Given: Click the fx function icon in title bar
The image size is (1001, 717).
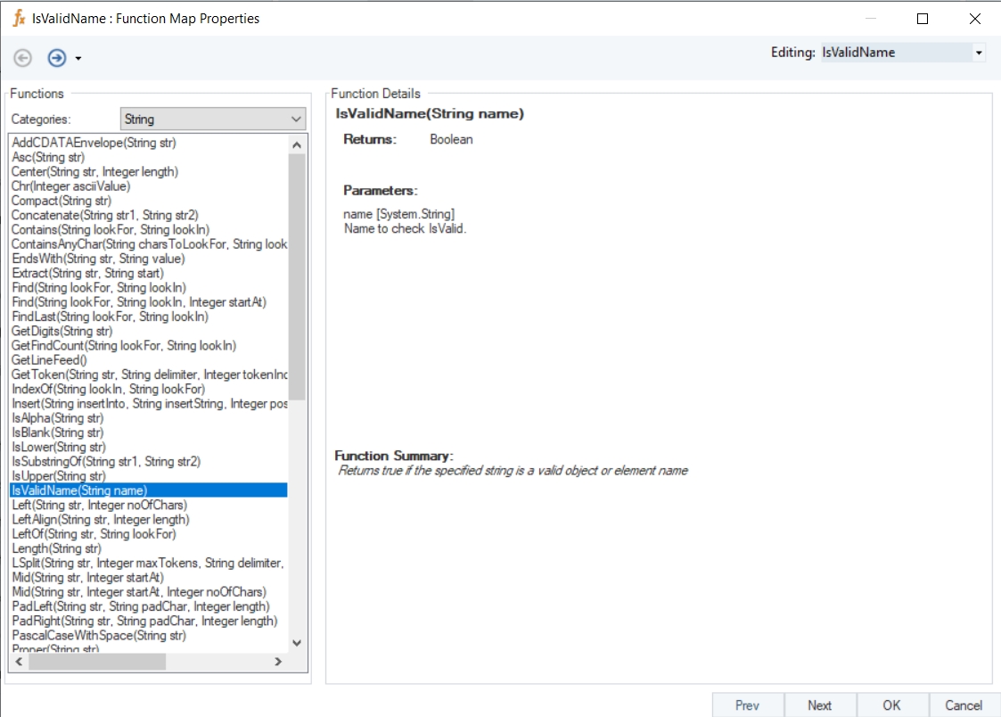Looking at the screenshot, I should click(18, 18).
